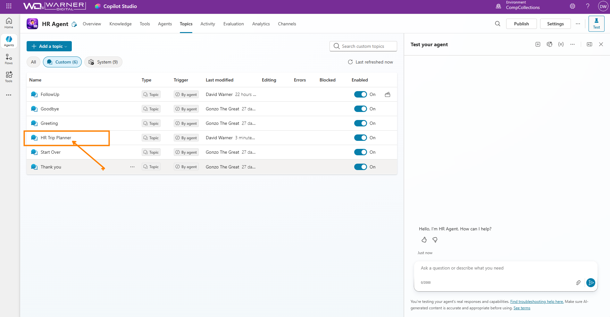Start a new test conversation
This screenshot has width=610, height=317.
(538, 44)
